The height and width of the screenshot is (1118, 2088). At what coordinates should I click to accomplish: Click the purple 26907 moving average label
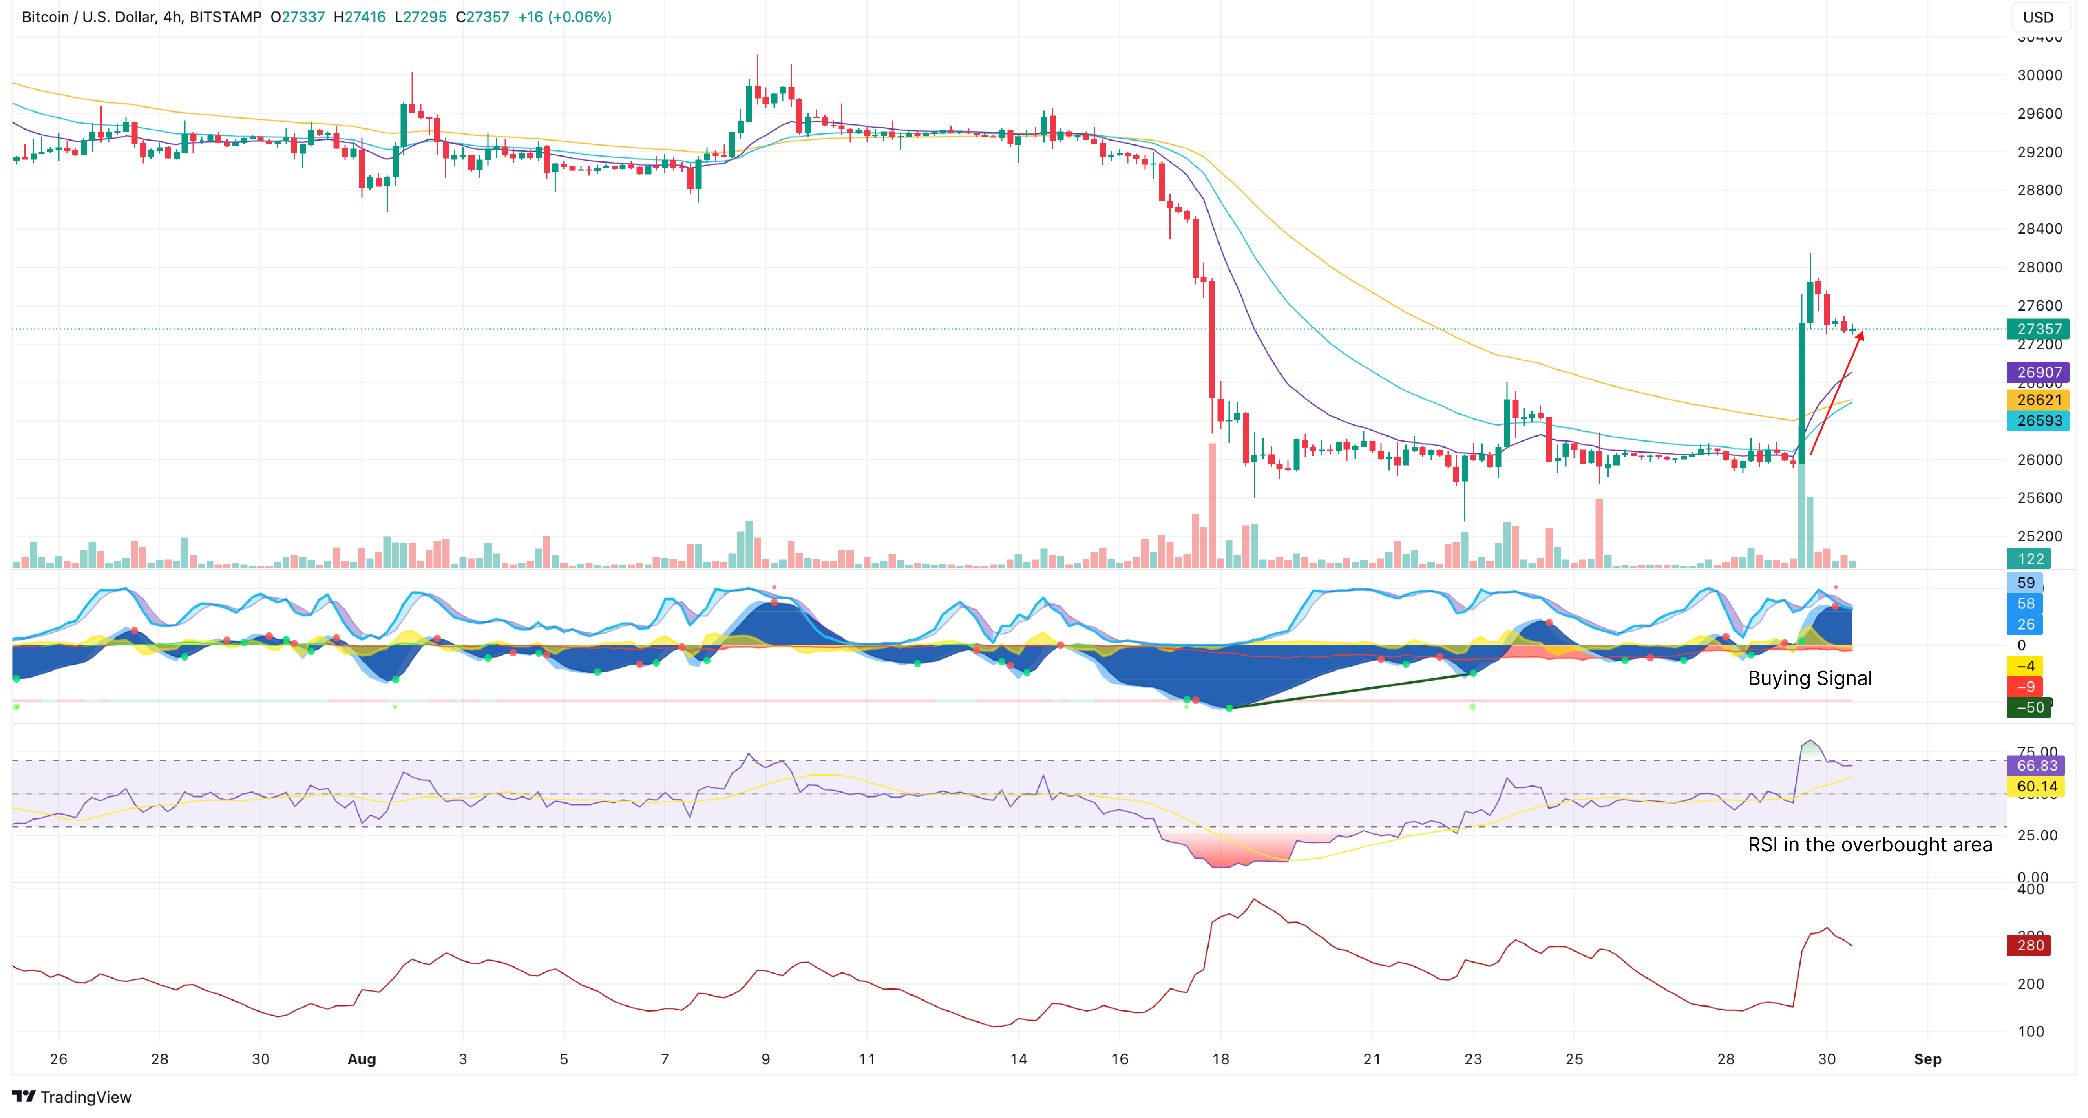click(x=2039, y=372)
